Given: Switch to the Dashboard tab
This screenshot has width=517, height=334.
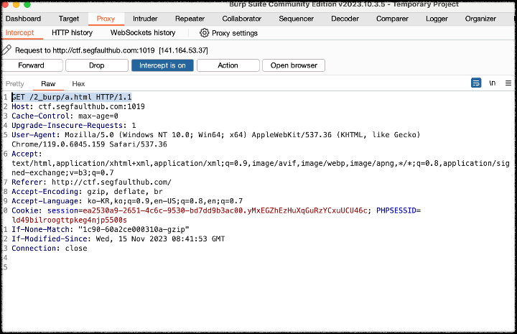Looking at the screenshot, I should pyautogui.click(x=23, y=19).
